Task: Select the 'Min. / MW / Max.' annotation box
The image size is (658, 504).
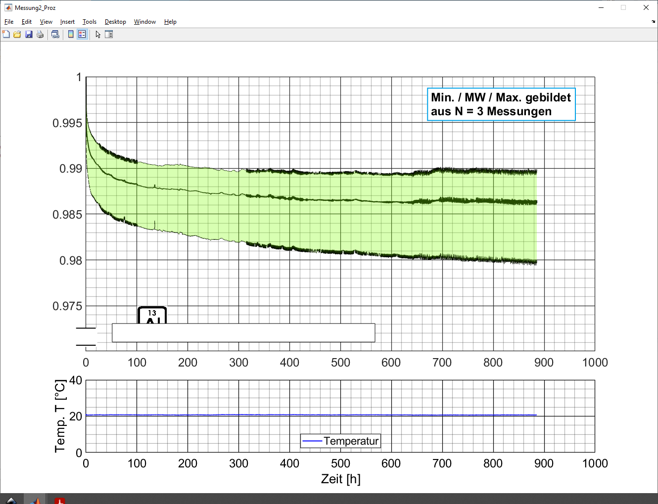Action: [x=501, y=104]
